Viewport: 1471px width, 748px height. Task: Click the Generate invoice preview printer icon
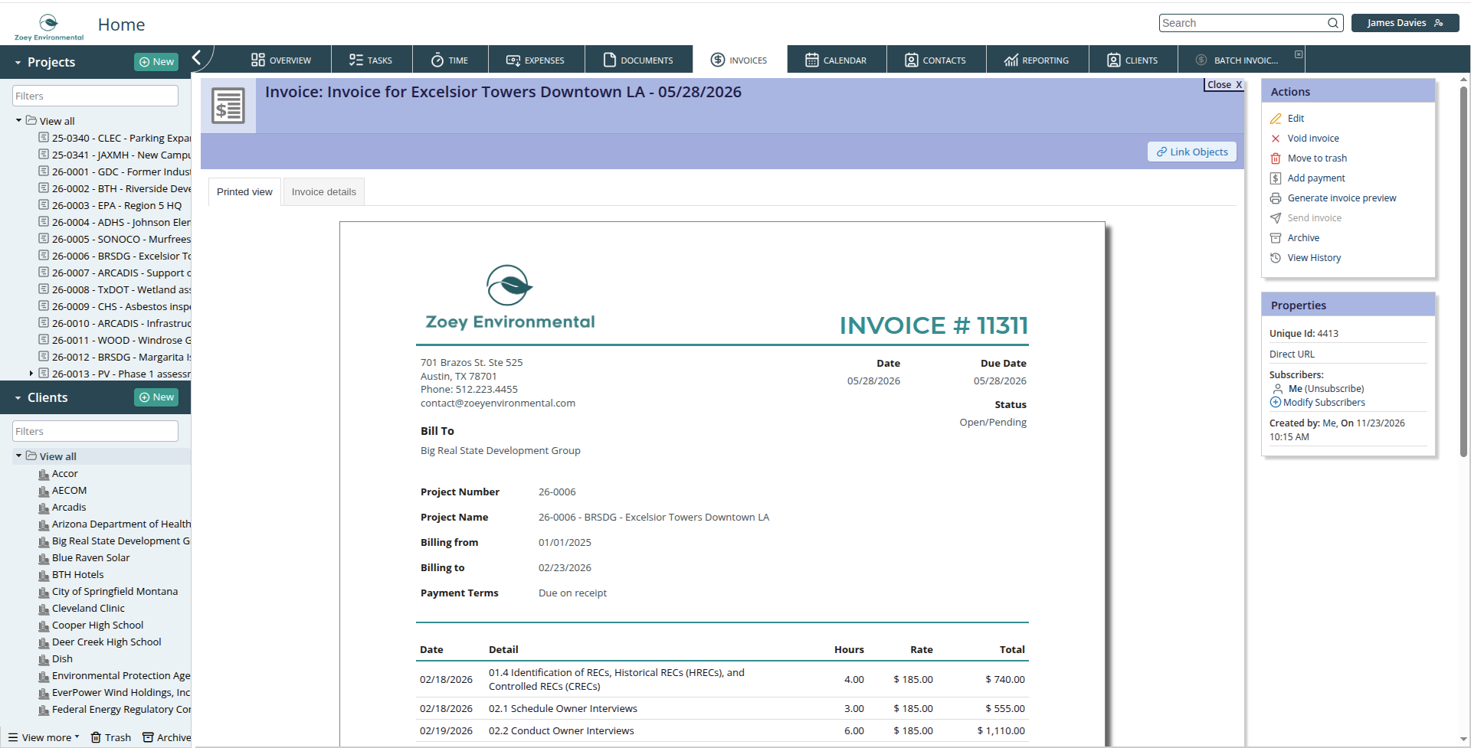coord(1276,198)
